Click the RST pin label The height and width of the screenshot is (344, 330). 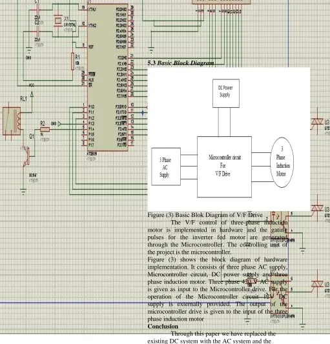[91, 46]
